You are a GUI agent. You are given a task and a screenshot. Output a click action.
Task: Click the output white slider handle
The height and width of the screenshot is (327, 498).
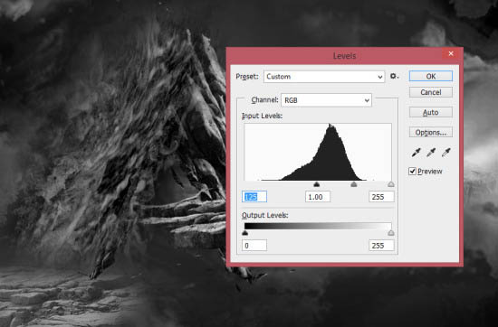pos(391,233)
